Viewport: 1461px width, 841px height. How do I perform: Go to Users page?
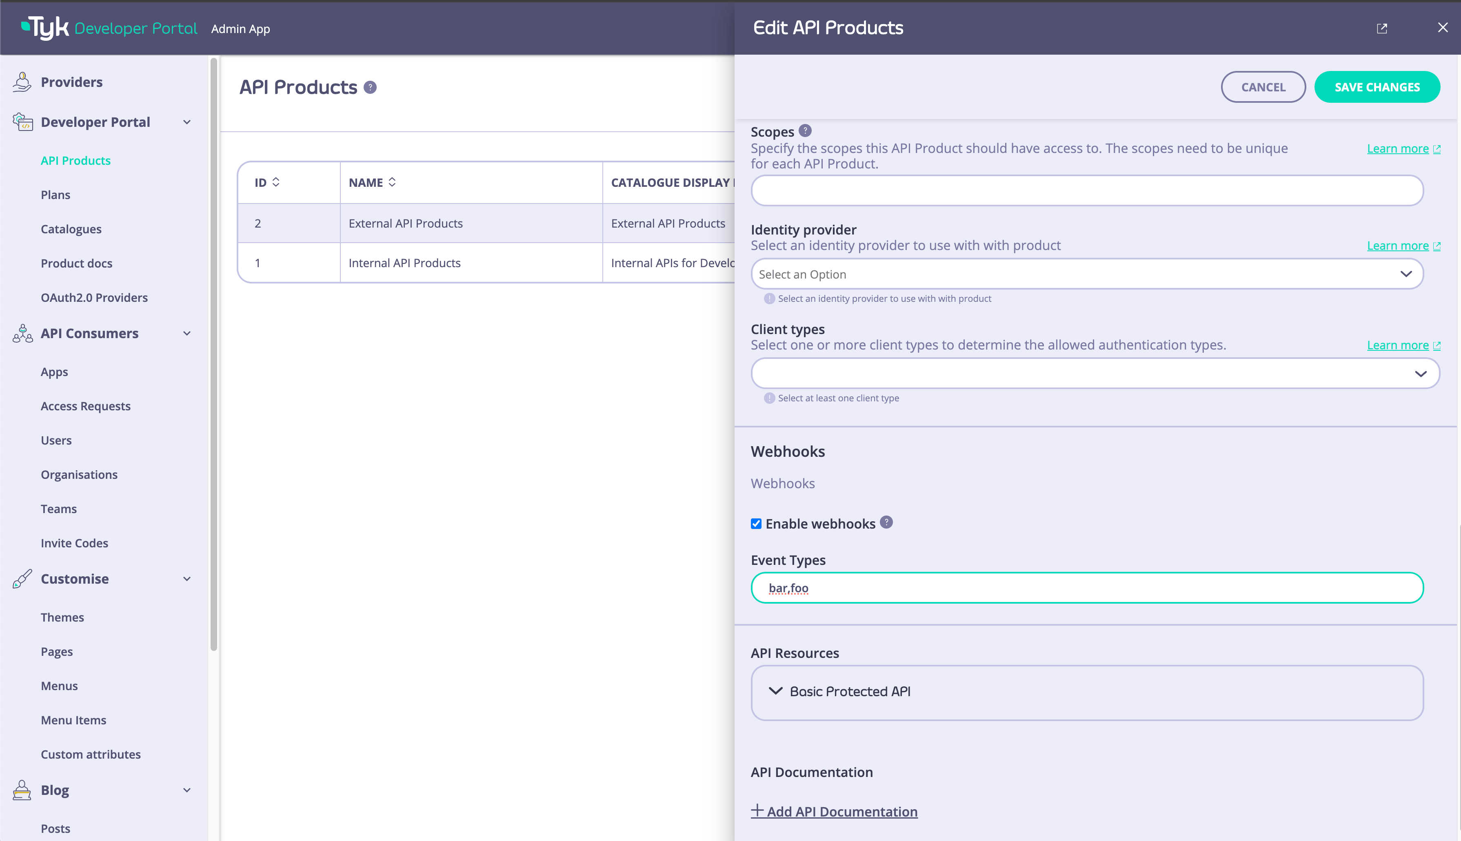56,440
